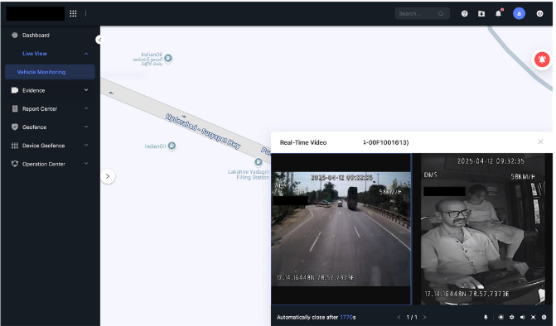Go to previous video page arrow
Image resolution: width=556 pixels, height=326 pixels.
(x=399, y=317)
